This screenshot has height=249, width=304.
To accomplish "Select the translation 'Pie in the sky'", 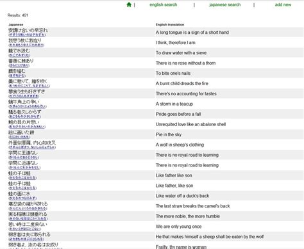I will click(169, 134).
